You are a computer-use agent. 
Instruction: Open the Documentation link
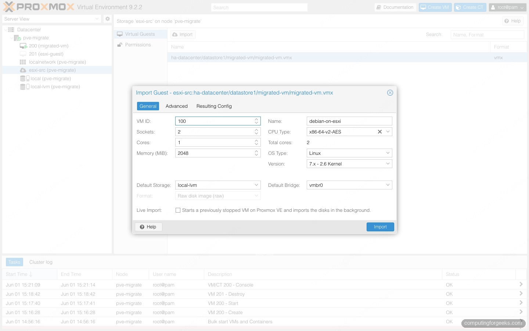[x=395, y=7]
